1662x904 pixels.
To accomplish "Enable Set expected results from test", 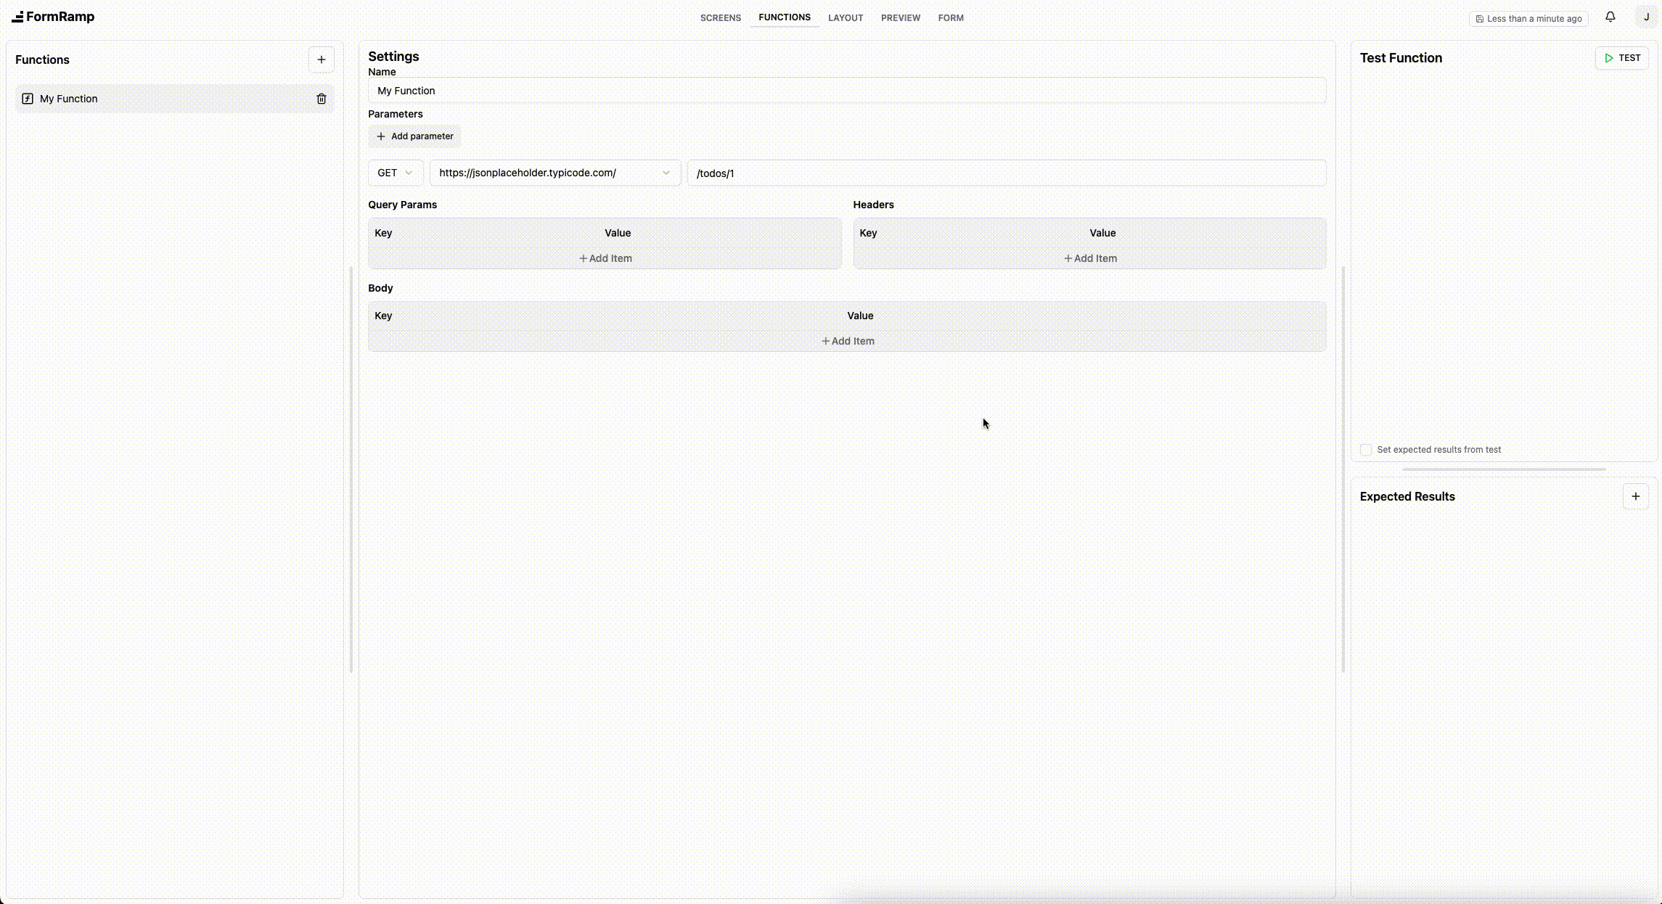I will tap(1366, 450).
